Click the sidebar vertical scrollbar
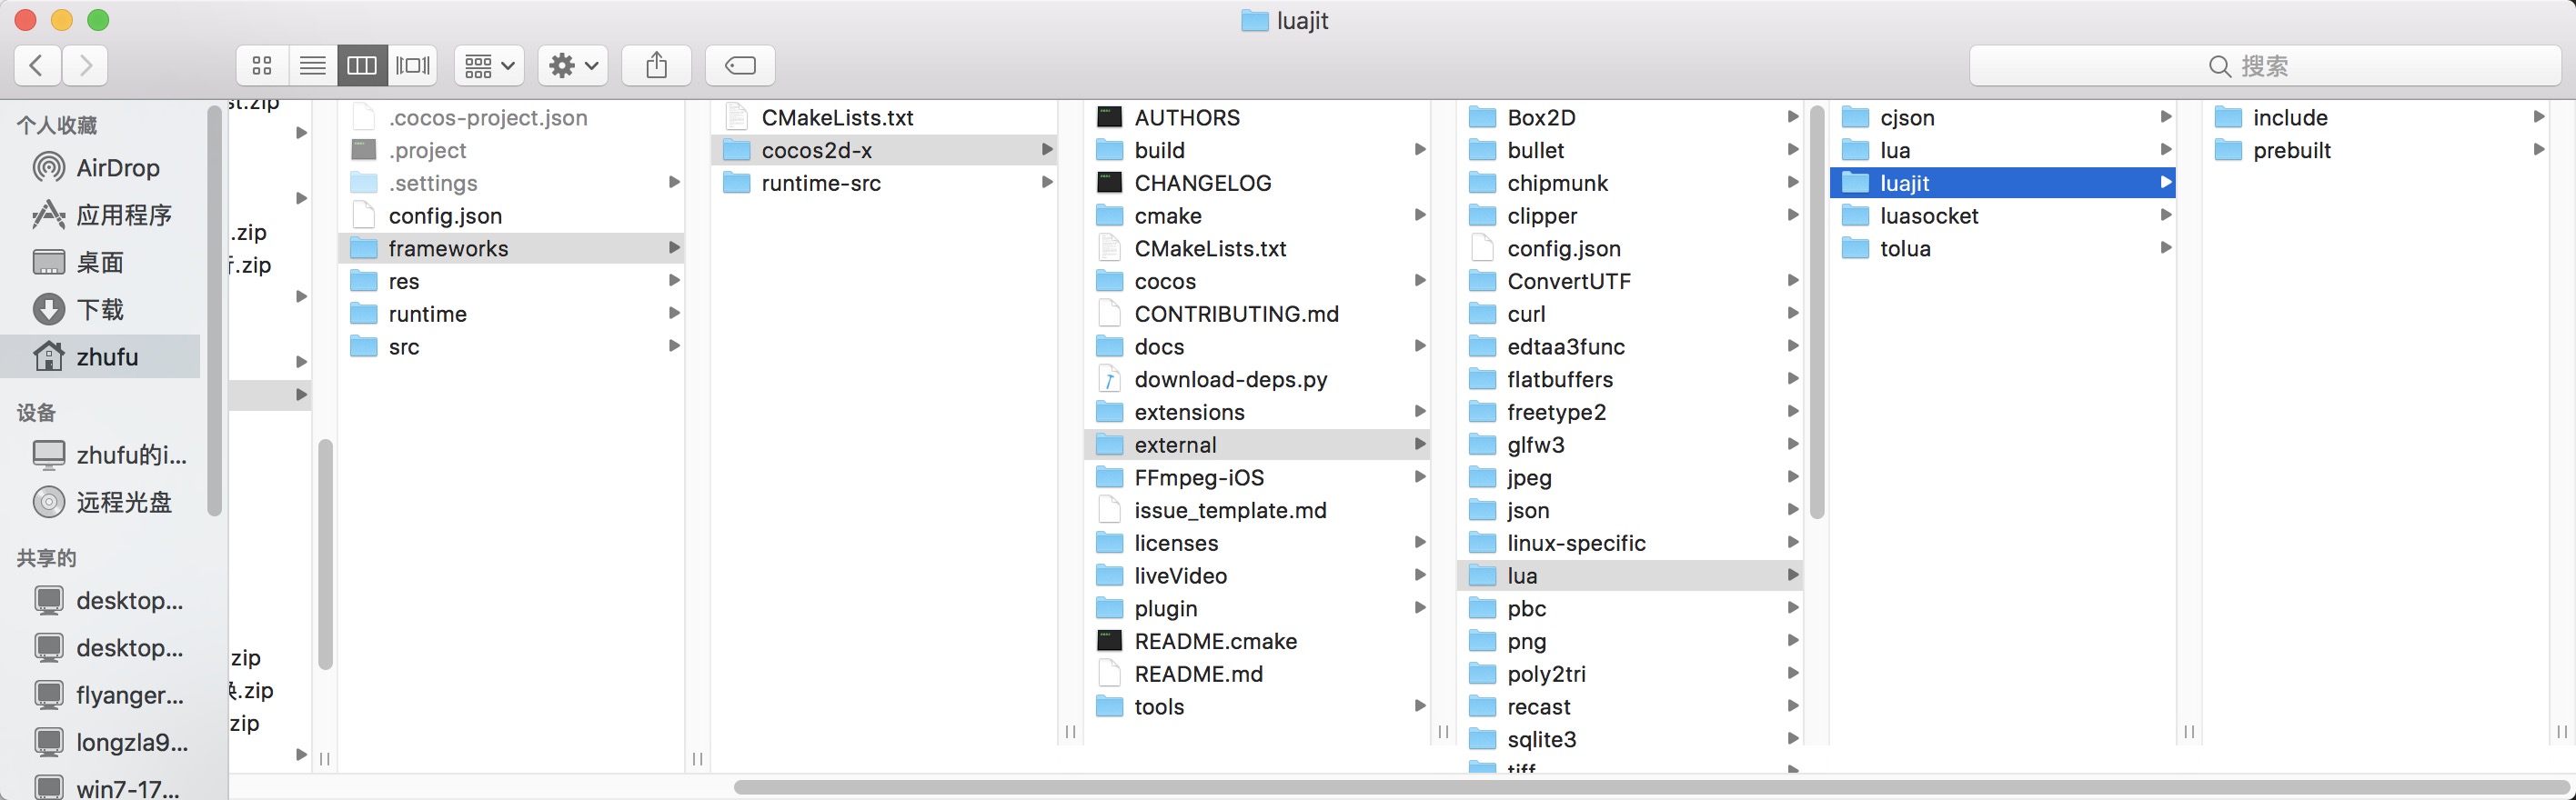Viewport: 2576px width, 800px height. (214, 310)
